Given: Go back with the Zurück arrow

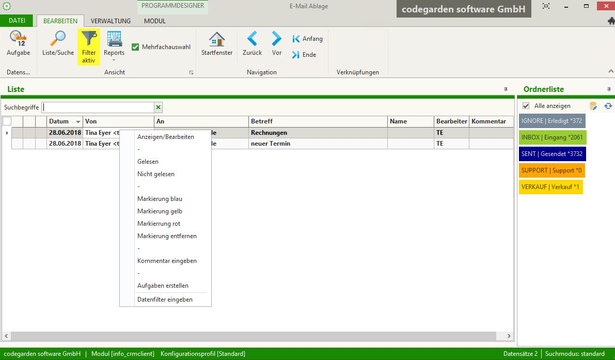Looking at the screenshot, I should pyautogui.click(x=252, y=39).
